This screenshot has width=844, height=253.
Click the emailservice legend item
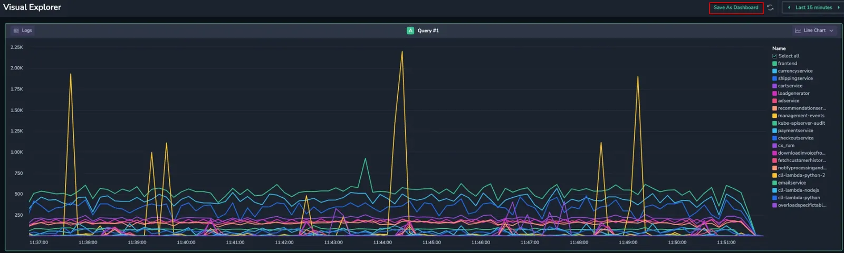point(789,183)
